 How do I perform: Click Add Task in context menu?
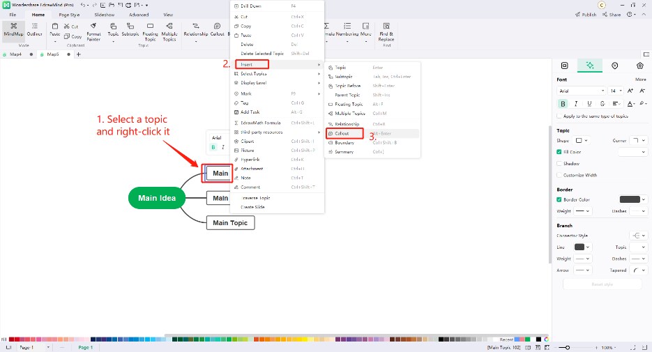pyautogui.click(x=277, y=112)
